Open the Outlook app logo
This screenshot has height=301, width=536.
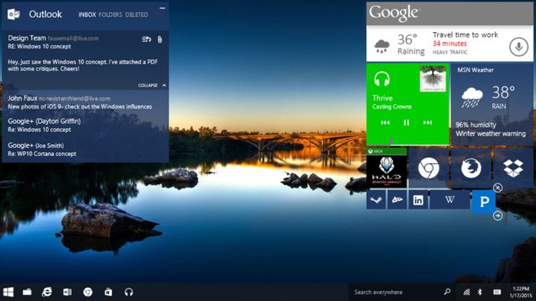14,15
